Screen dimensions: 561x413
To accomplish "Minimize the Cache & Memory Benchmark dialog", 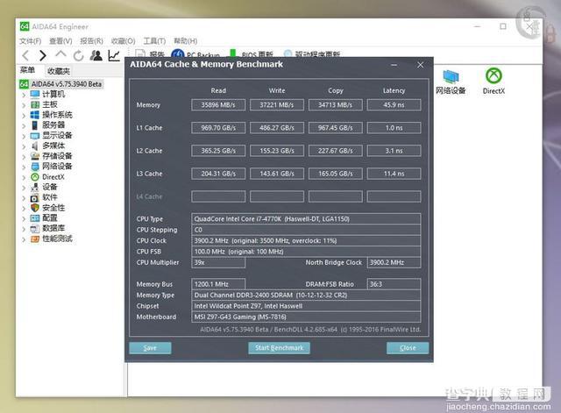I will point(394,65).
